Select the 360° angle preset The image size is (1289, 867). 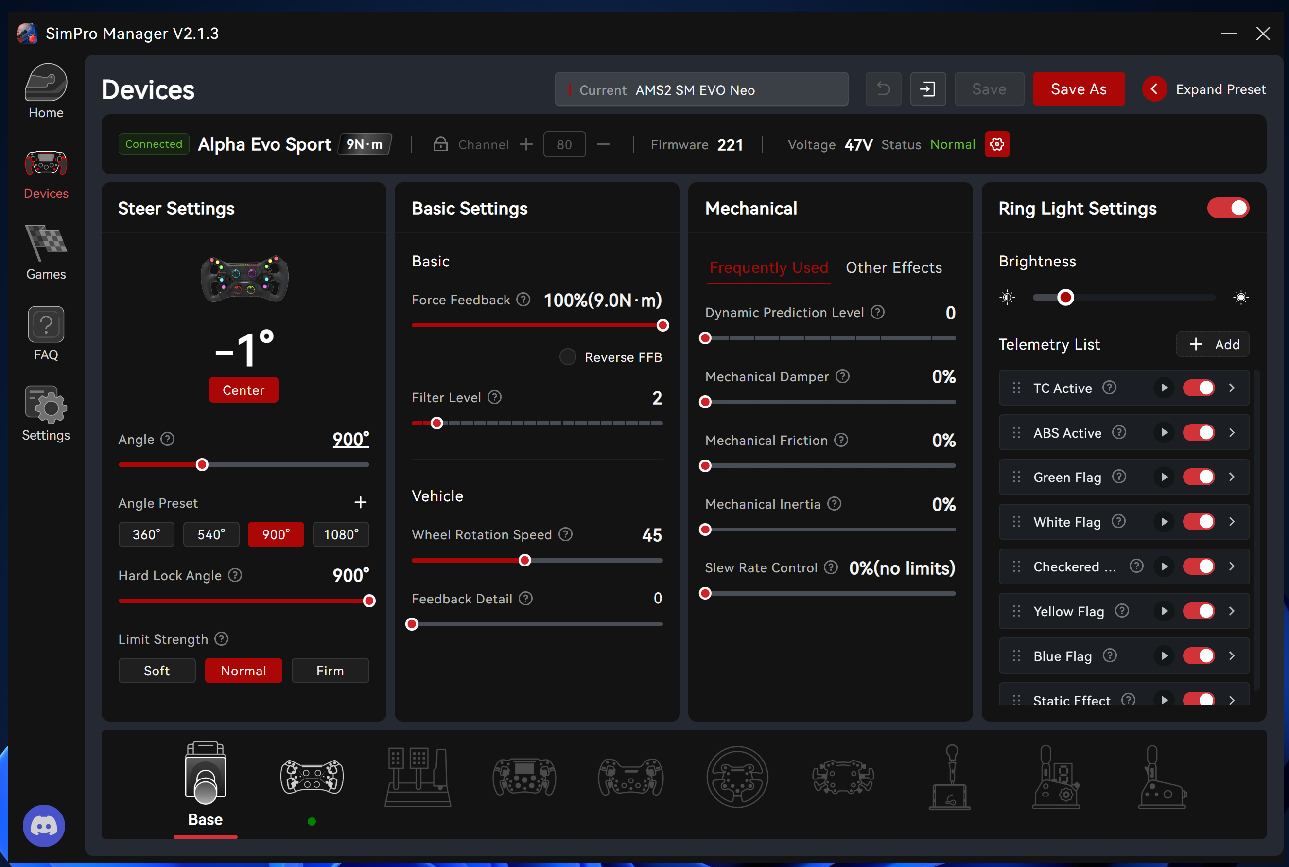tap(146, 534)
